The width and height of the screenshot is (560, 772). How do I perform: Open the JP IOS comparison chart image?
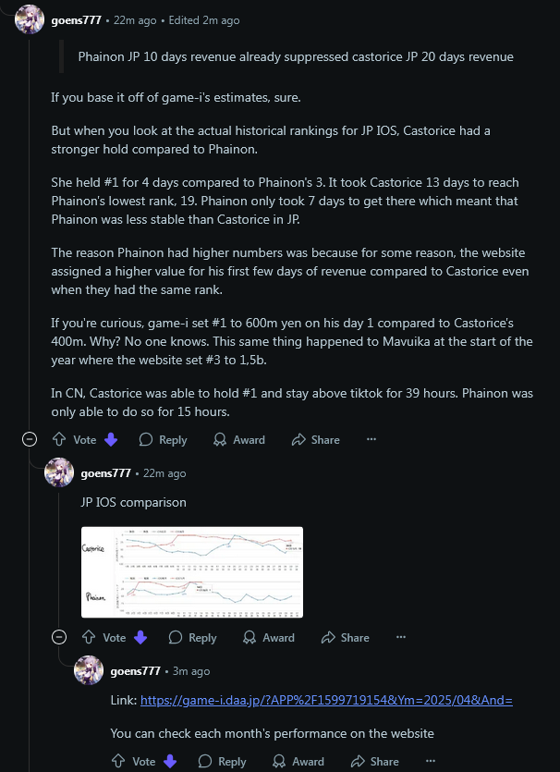[192, 572]
